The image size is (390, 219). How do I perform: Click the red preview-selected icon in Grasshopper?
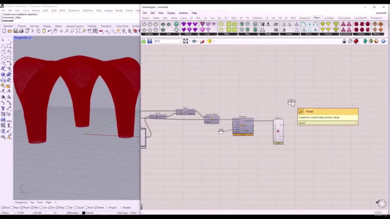(356, 41)
